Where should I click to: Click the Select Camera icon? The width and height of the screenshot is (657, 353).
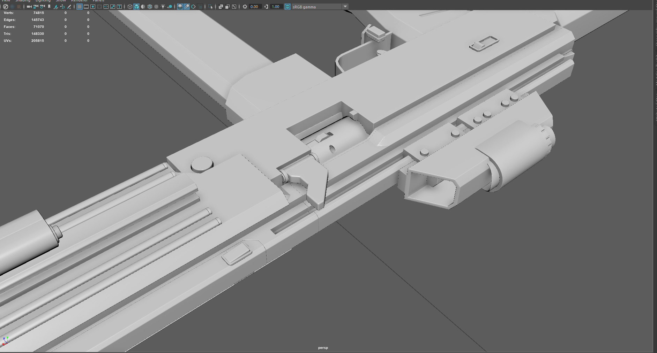pyautogui.click(x=29, y=7)
